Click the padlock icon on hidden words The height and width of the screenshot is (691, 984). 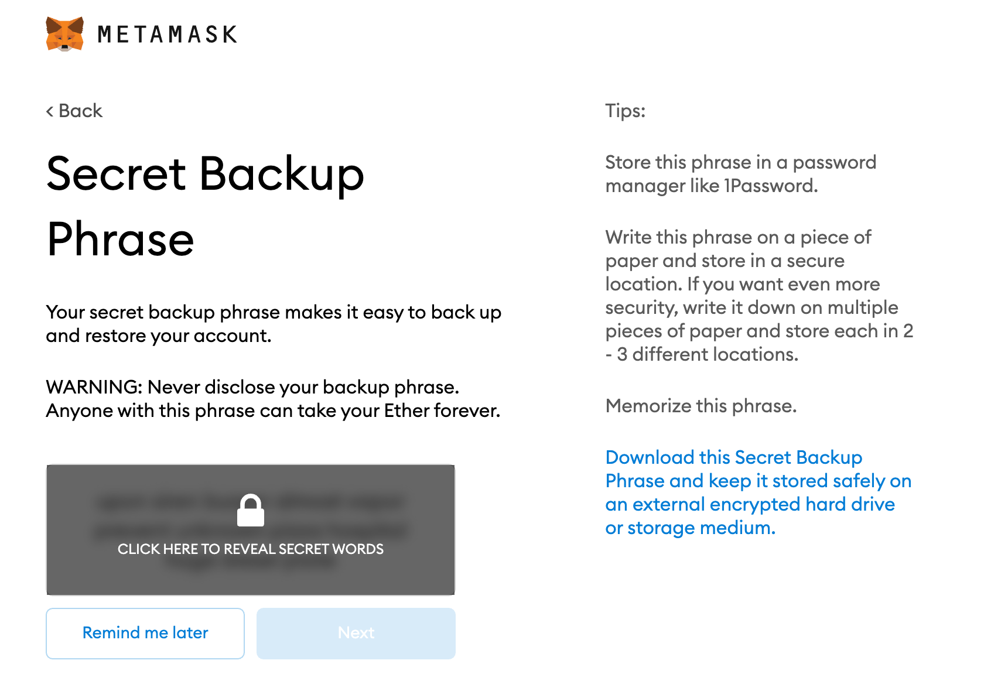[251, 511]
